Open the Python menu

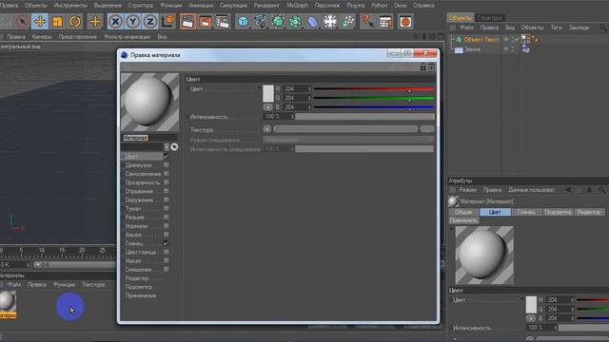[x=379, y=6]
